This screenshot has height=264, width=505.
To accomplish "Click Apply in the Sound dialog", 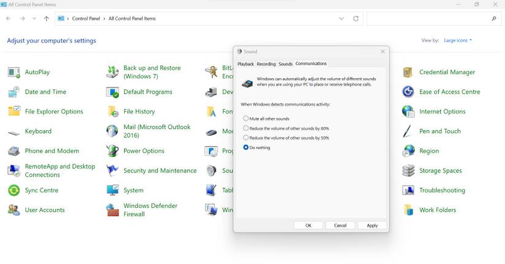I will coord(372,226).
